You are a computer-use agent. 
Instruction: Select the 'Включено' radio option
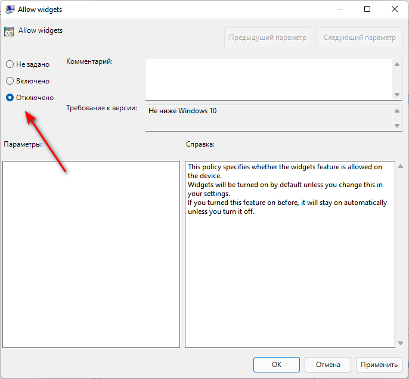tap(10, 81)
